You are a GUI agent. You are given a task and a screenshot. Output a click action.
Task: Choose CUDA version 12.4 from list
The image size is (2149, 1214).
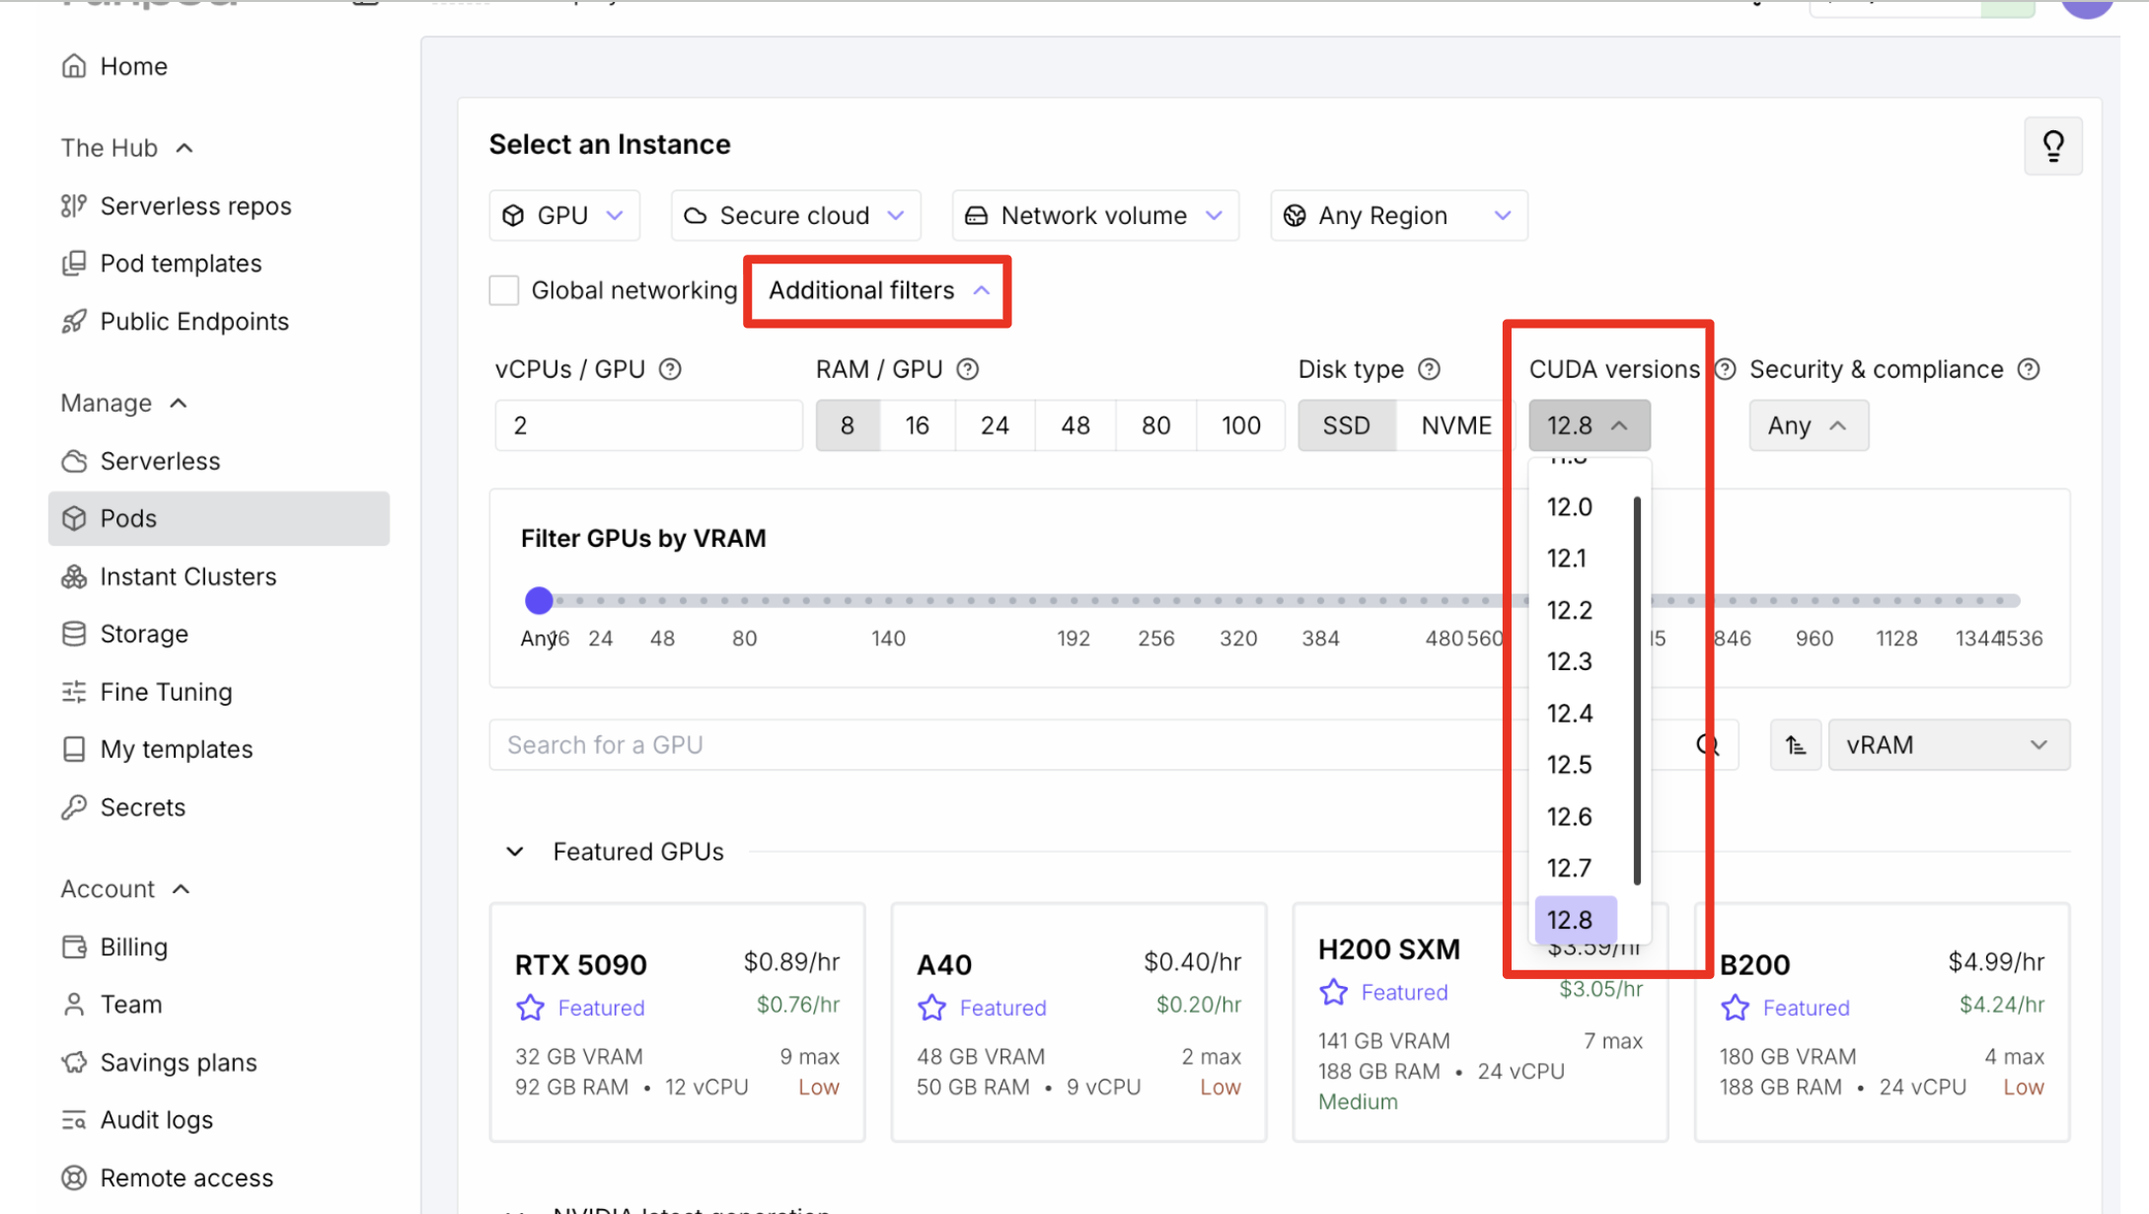[1569, 714]
